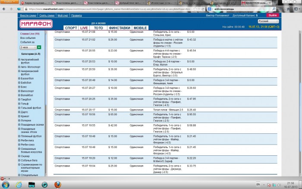Open the Пляжный футбол category link
Viewport: 302px width, 189px height.
click(x=31, y=136)
